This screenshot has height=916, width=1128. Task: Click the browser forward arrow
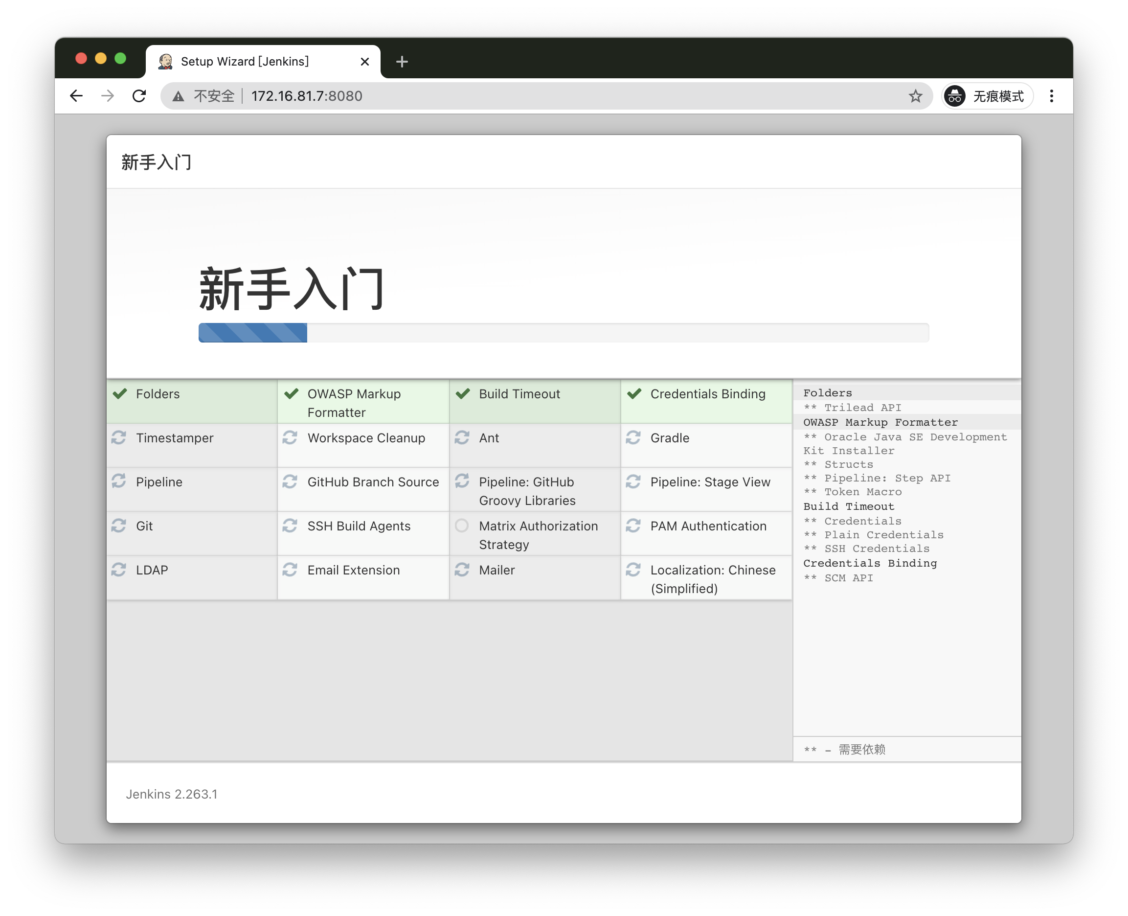tap(108, 95)
